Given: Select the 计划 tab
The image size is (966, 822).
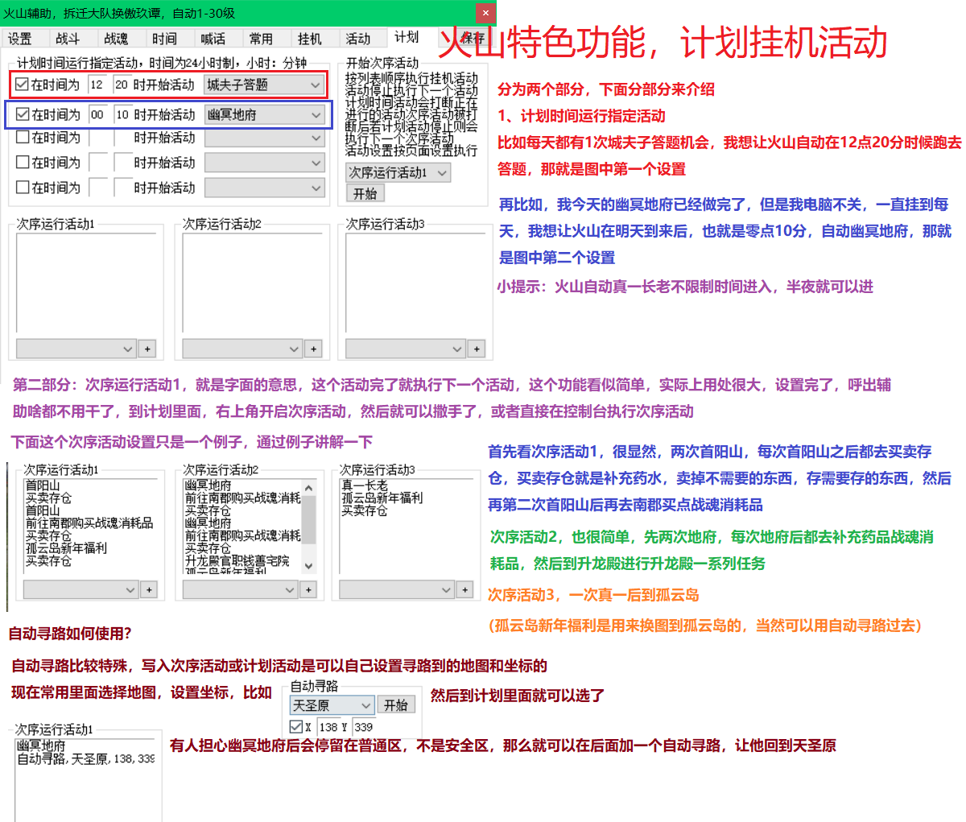Looking at the screenshot, I should click(x=407, y=37).
